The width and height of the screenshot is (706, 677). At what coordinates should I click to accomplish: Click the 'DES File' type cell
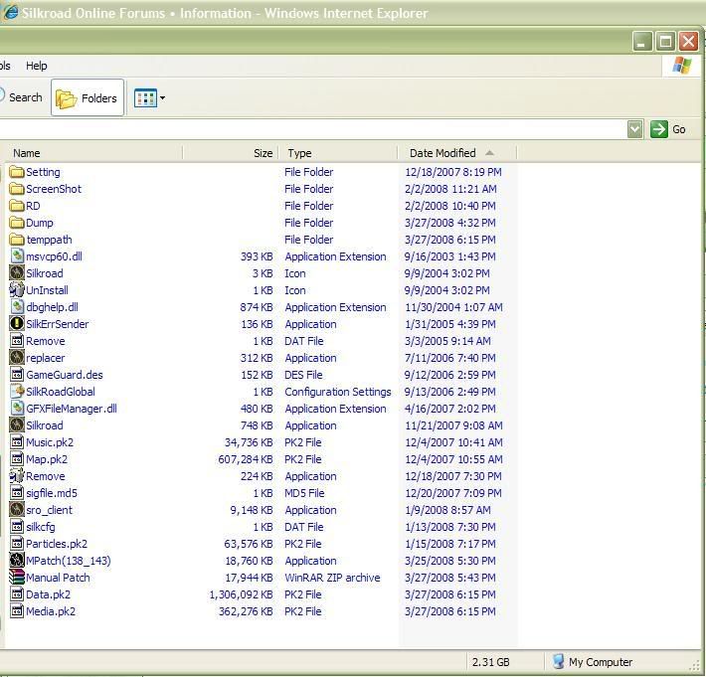pyautogui.click(x=303, y=375)
